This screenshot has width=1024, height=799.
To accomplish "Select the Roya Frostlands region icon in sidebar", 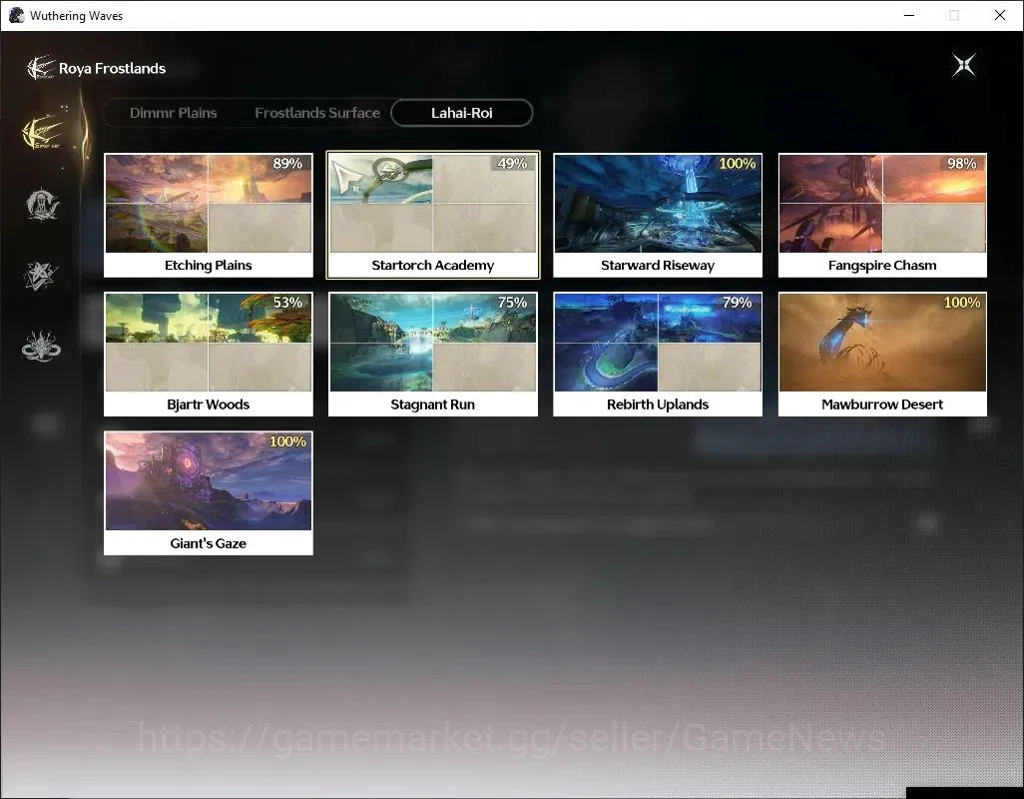I will pyautogui.click(x=42, y=133).
